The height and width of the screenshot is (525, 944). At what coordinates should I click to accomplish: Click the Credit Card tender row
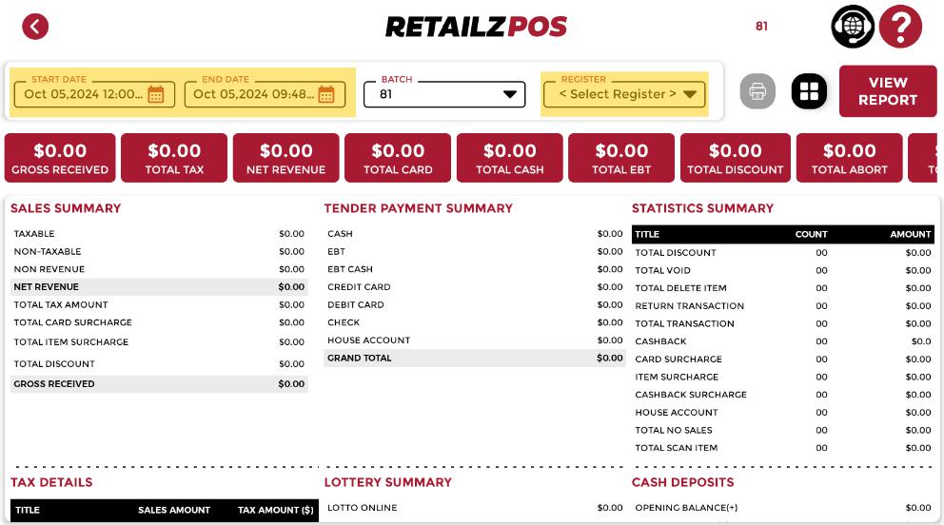[x=475, y=287]
